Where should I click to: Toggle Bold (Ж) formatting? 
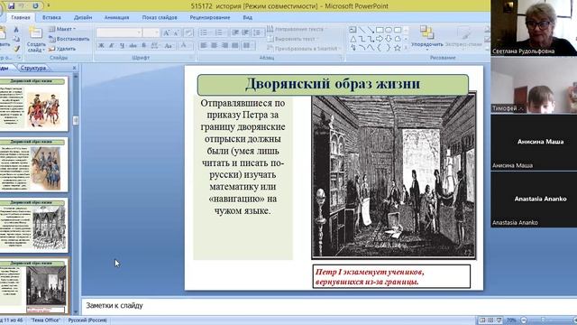101,46
